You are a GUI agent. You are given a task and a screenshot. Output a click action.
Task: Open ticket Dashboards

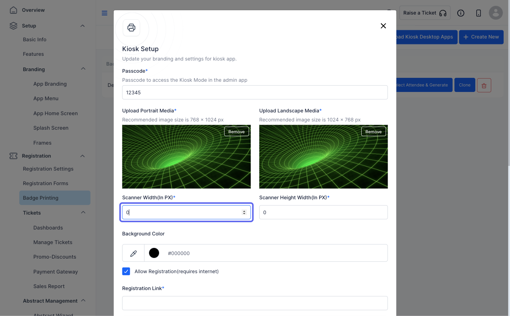point(48,228)
